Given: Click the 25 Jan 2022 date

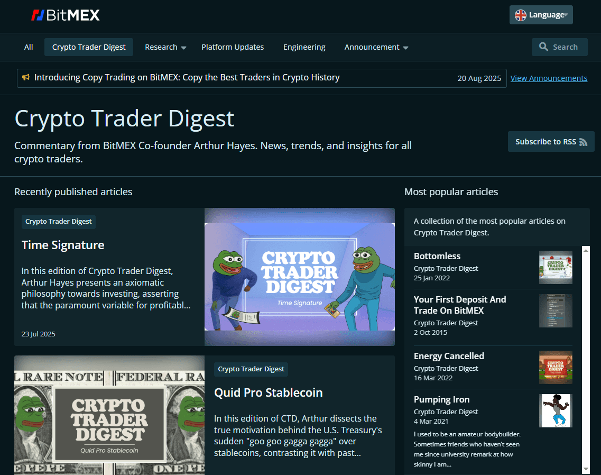Looking at the screenshot, I should tap(431, 278).
